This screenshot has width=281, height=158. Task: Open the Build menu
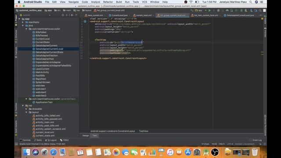119,2
